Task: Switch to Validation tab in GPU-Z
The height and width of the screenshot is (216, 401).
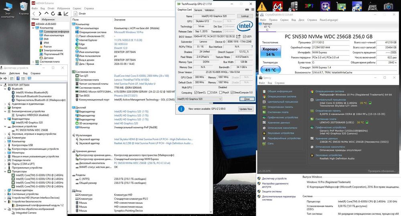Action: (x=209, y=10)
